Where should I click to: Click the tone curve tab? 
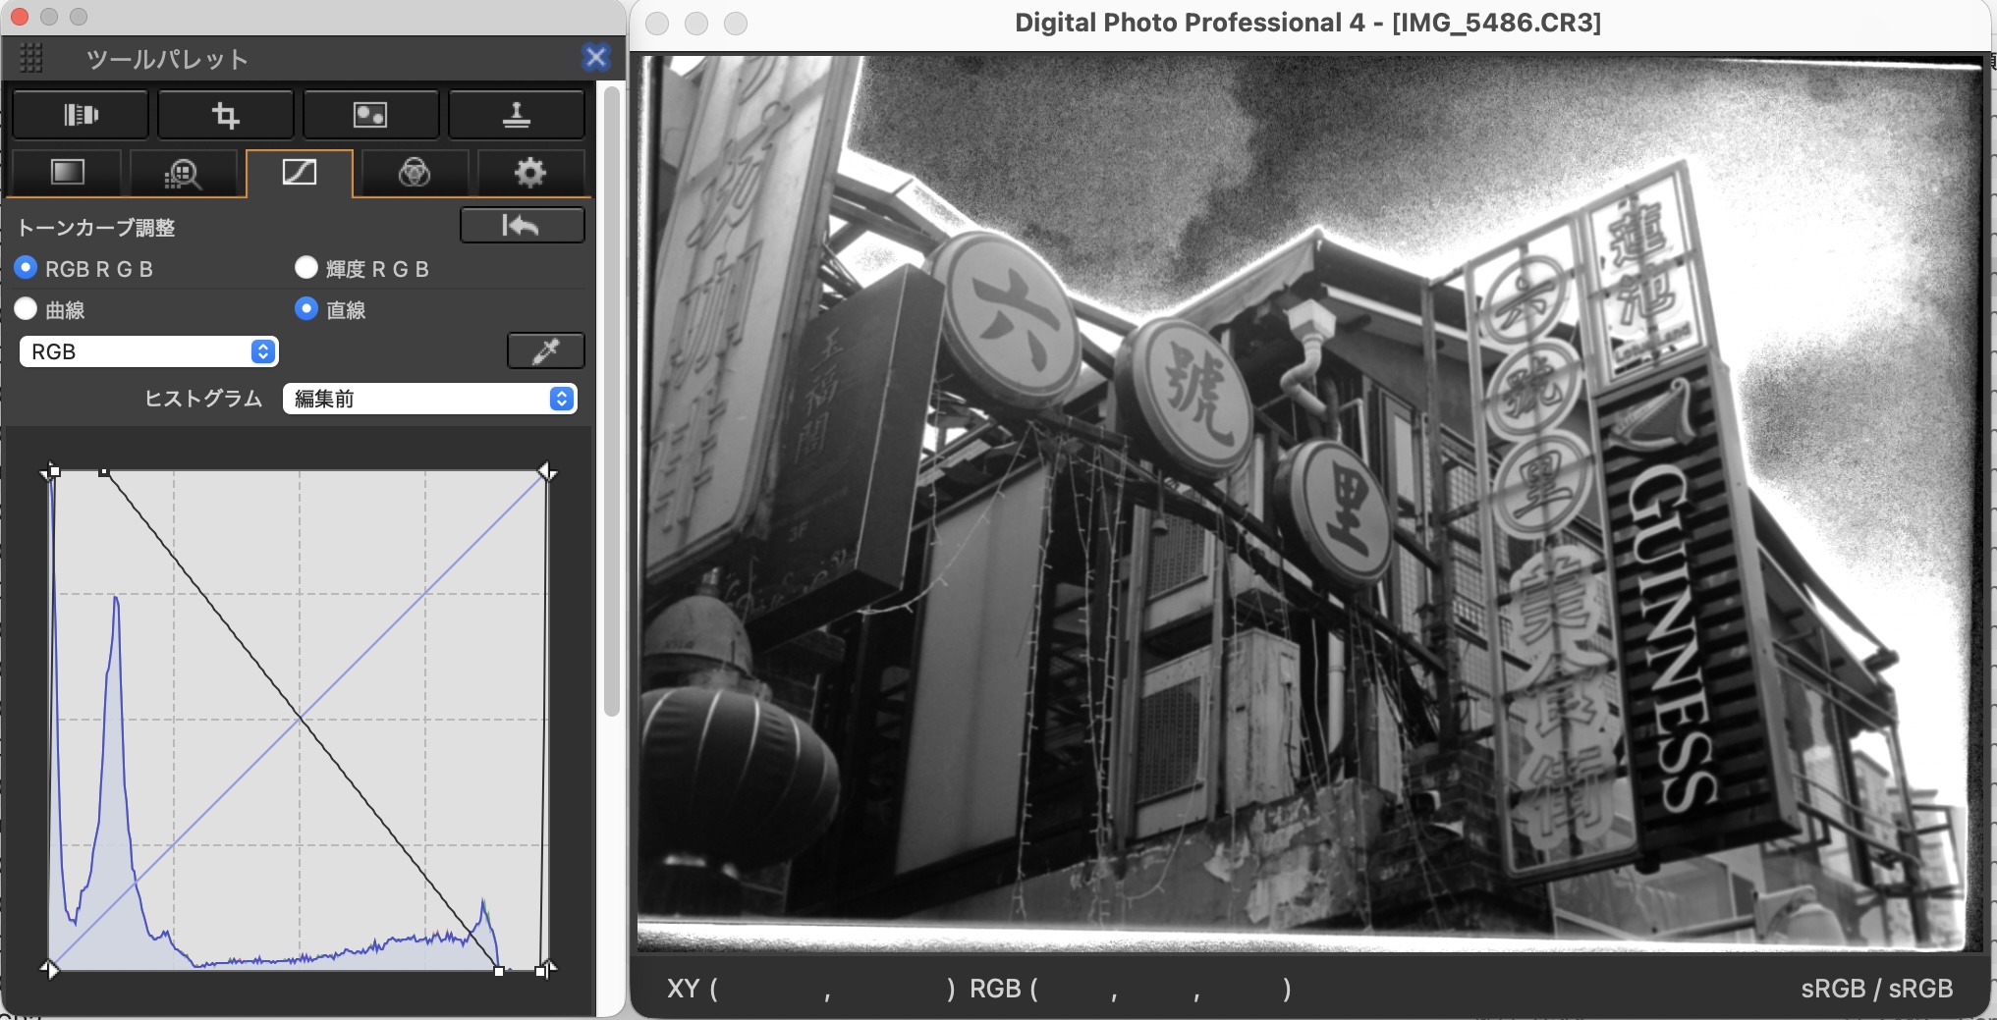299,174
